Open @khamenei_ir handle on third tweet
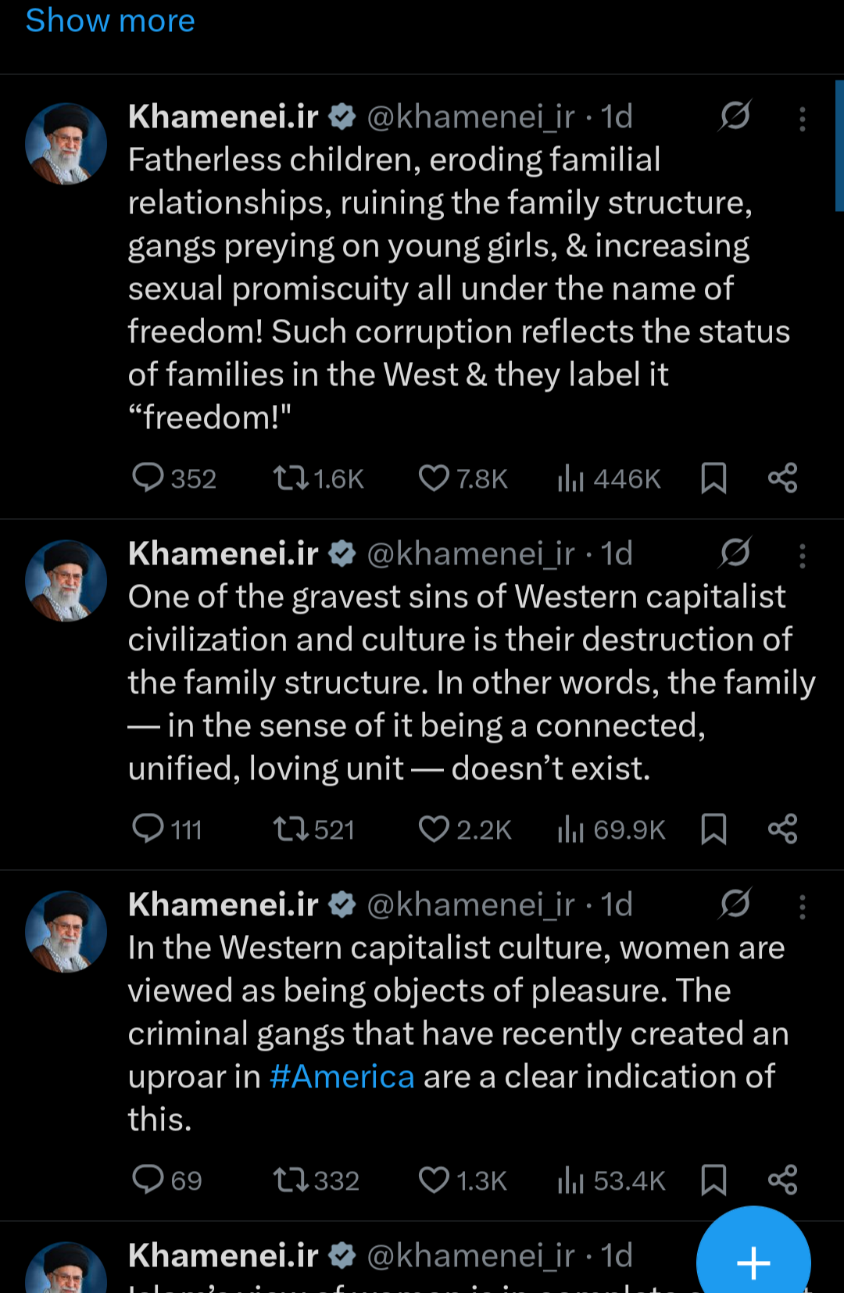 pos(470,904)
